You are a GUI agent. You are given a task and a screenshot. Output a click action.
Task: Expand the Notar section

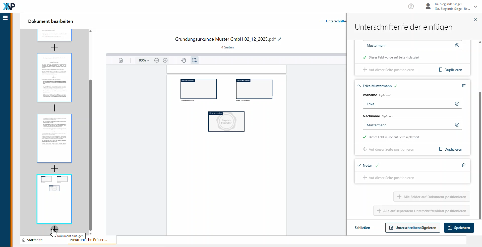pyautogui.click(x=359, y=165)
